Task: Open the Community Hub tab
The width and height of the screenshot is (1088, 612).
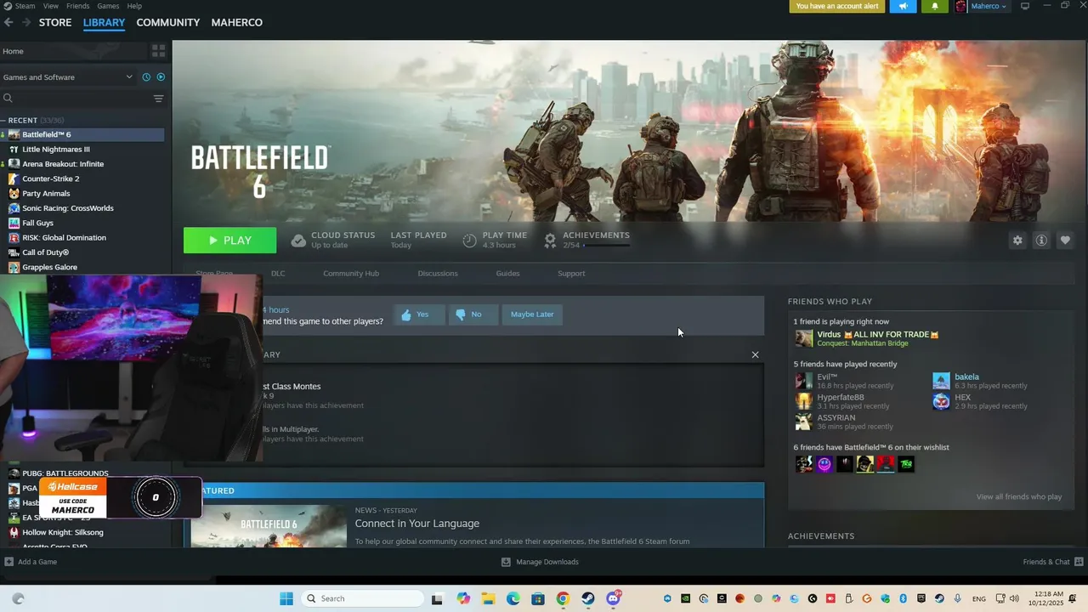Action: point(351,274)
